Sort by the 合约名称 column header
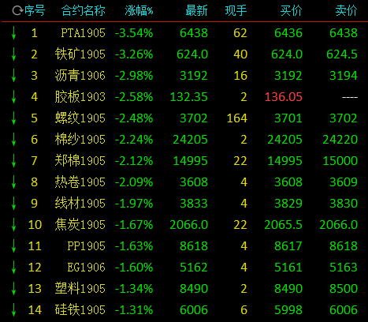Viewport: 368px width, 322px height. coord(83,11)
